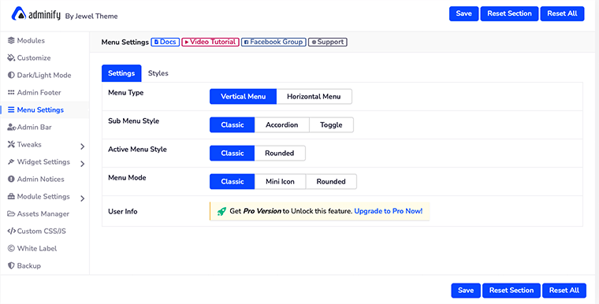Click the Module Settings toolbox icon
Screen dimensions: 599x304
pos(11,196)
